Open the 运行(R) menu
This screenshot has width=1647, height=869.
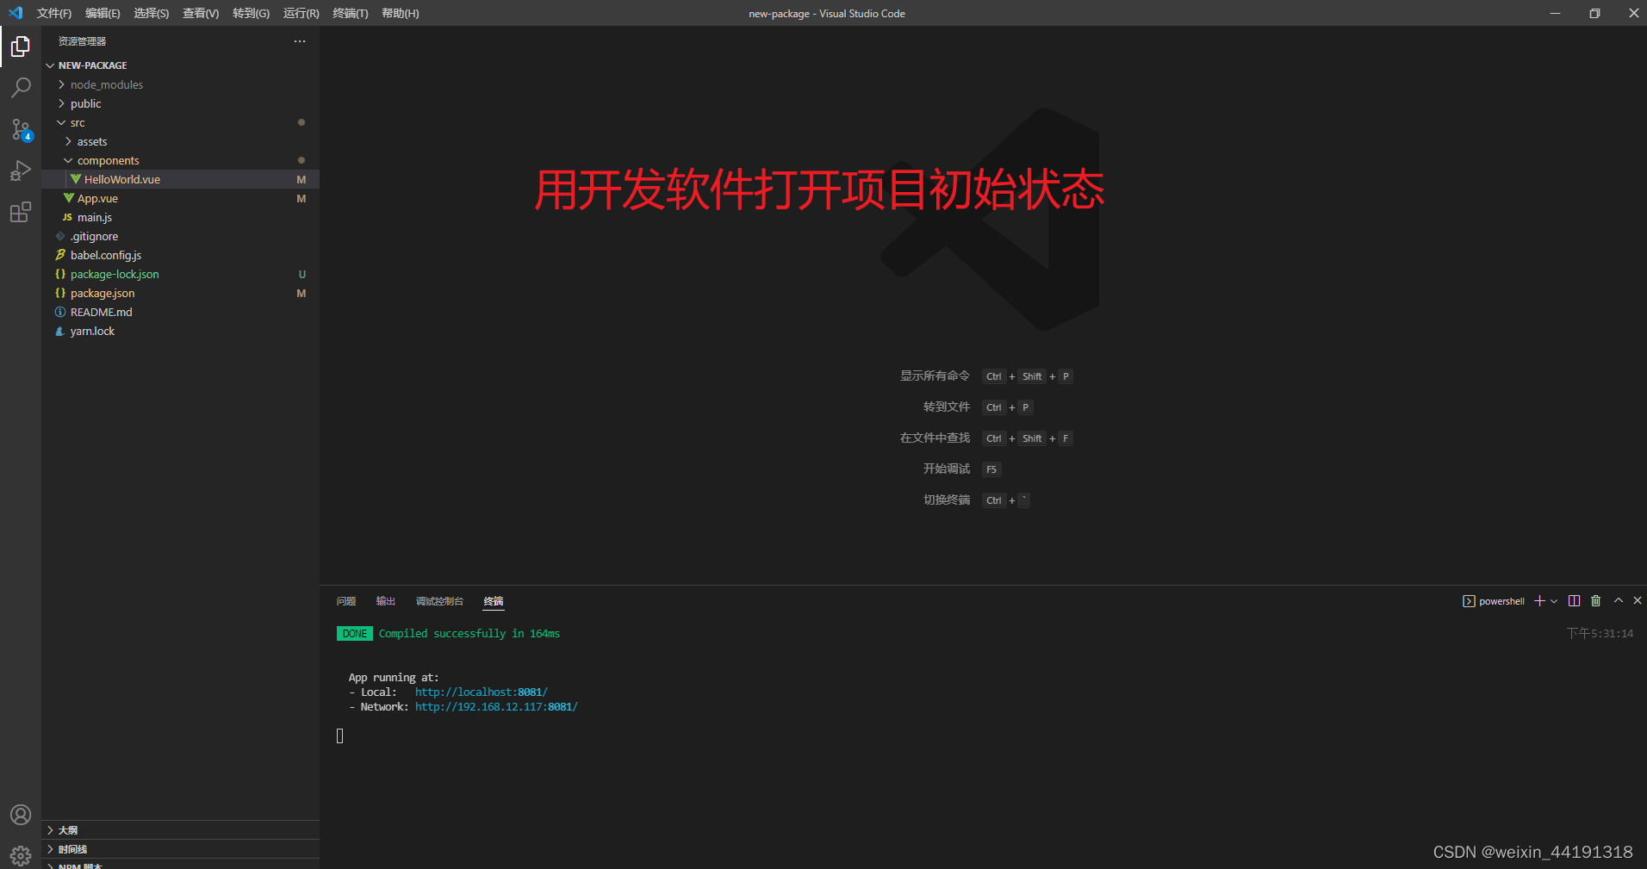(x=301, y=13)
